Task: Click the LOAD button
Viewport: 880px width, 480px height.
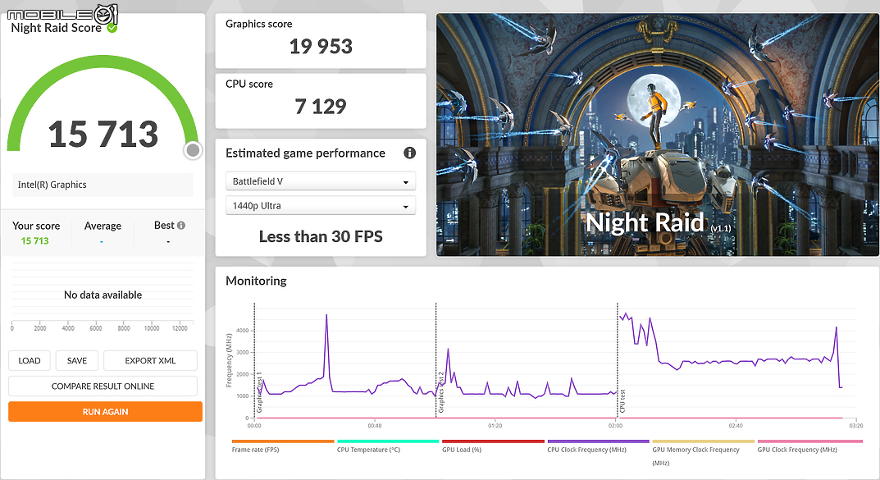Action: 30,360
